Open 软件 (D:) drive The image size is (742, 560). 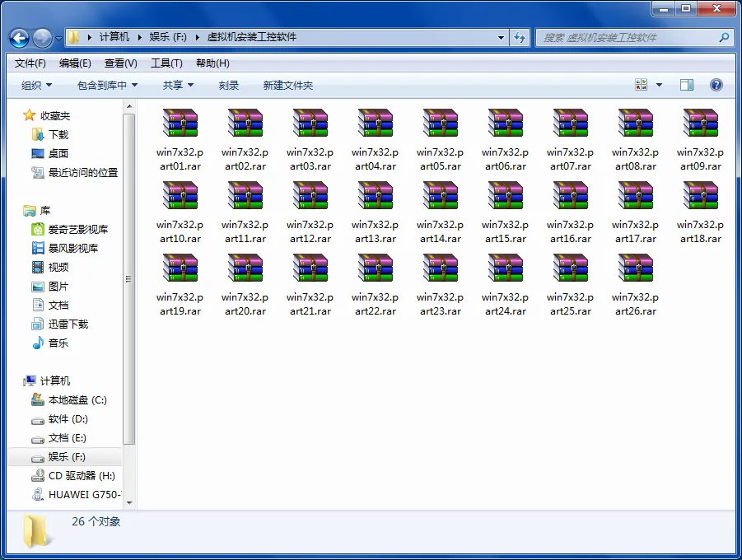point(60,419)
